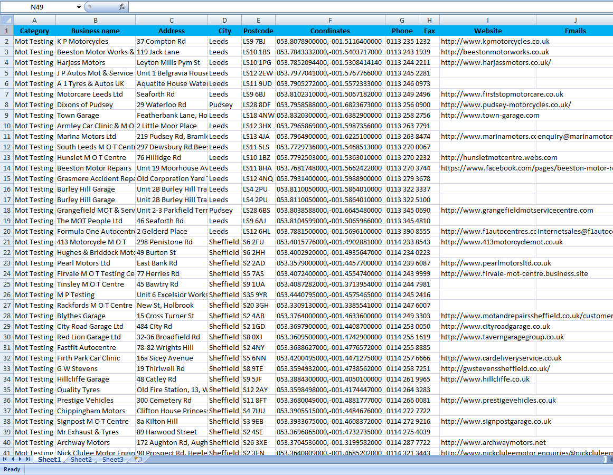The height and width of the screenshot is (475, 613).
Task: Select row 20 header
Action: tap(6, 231)
